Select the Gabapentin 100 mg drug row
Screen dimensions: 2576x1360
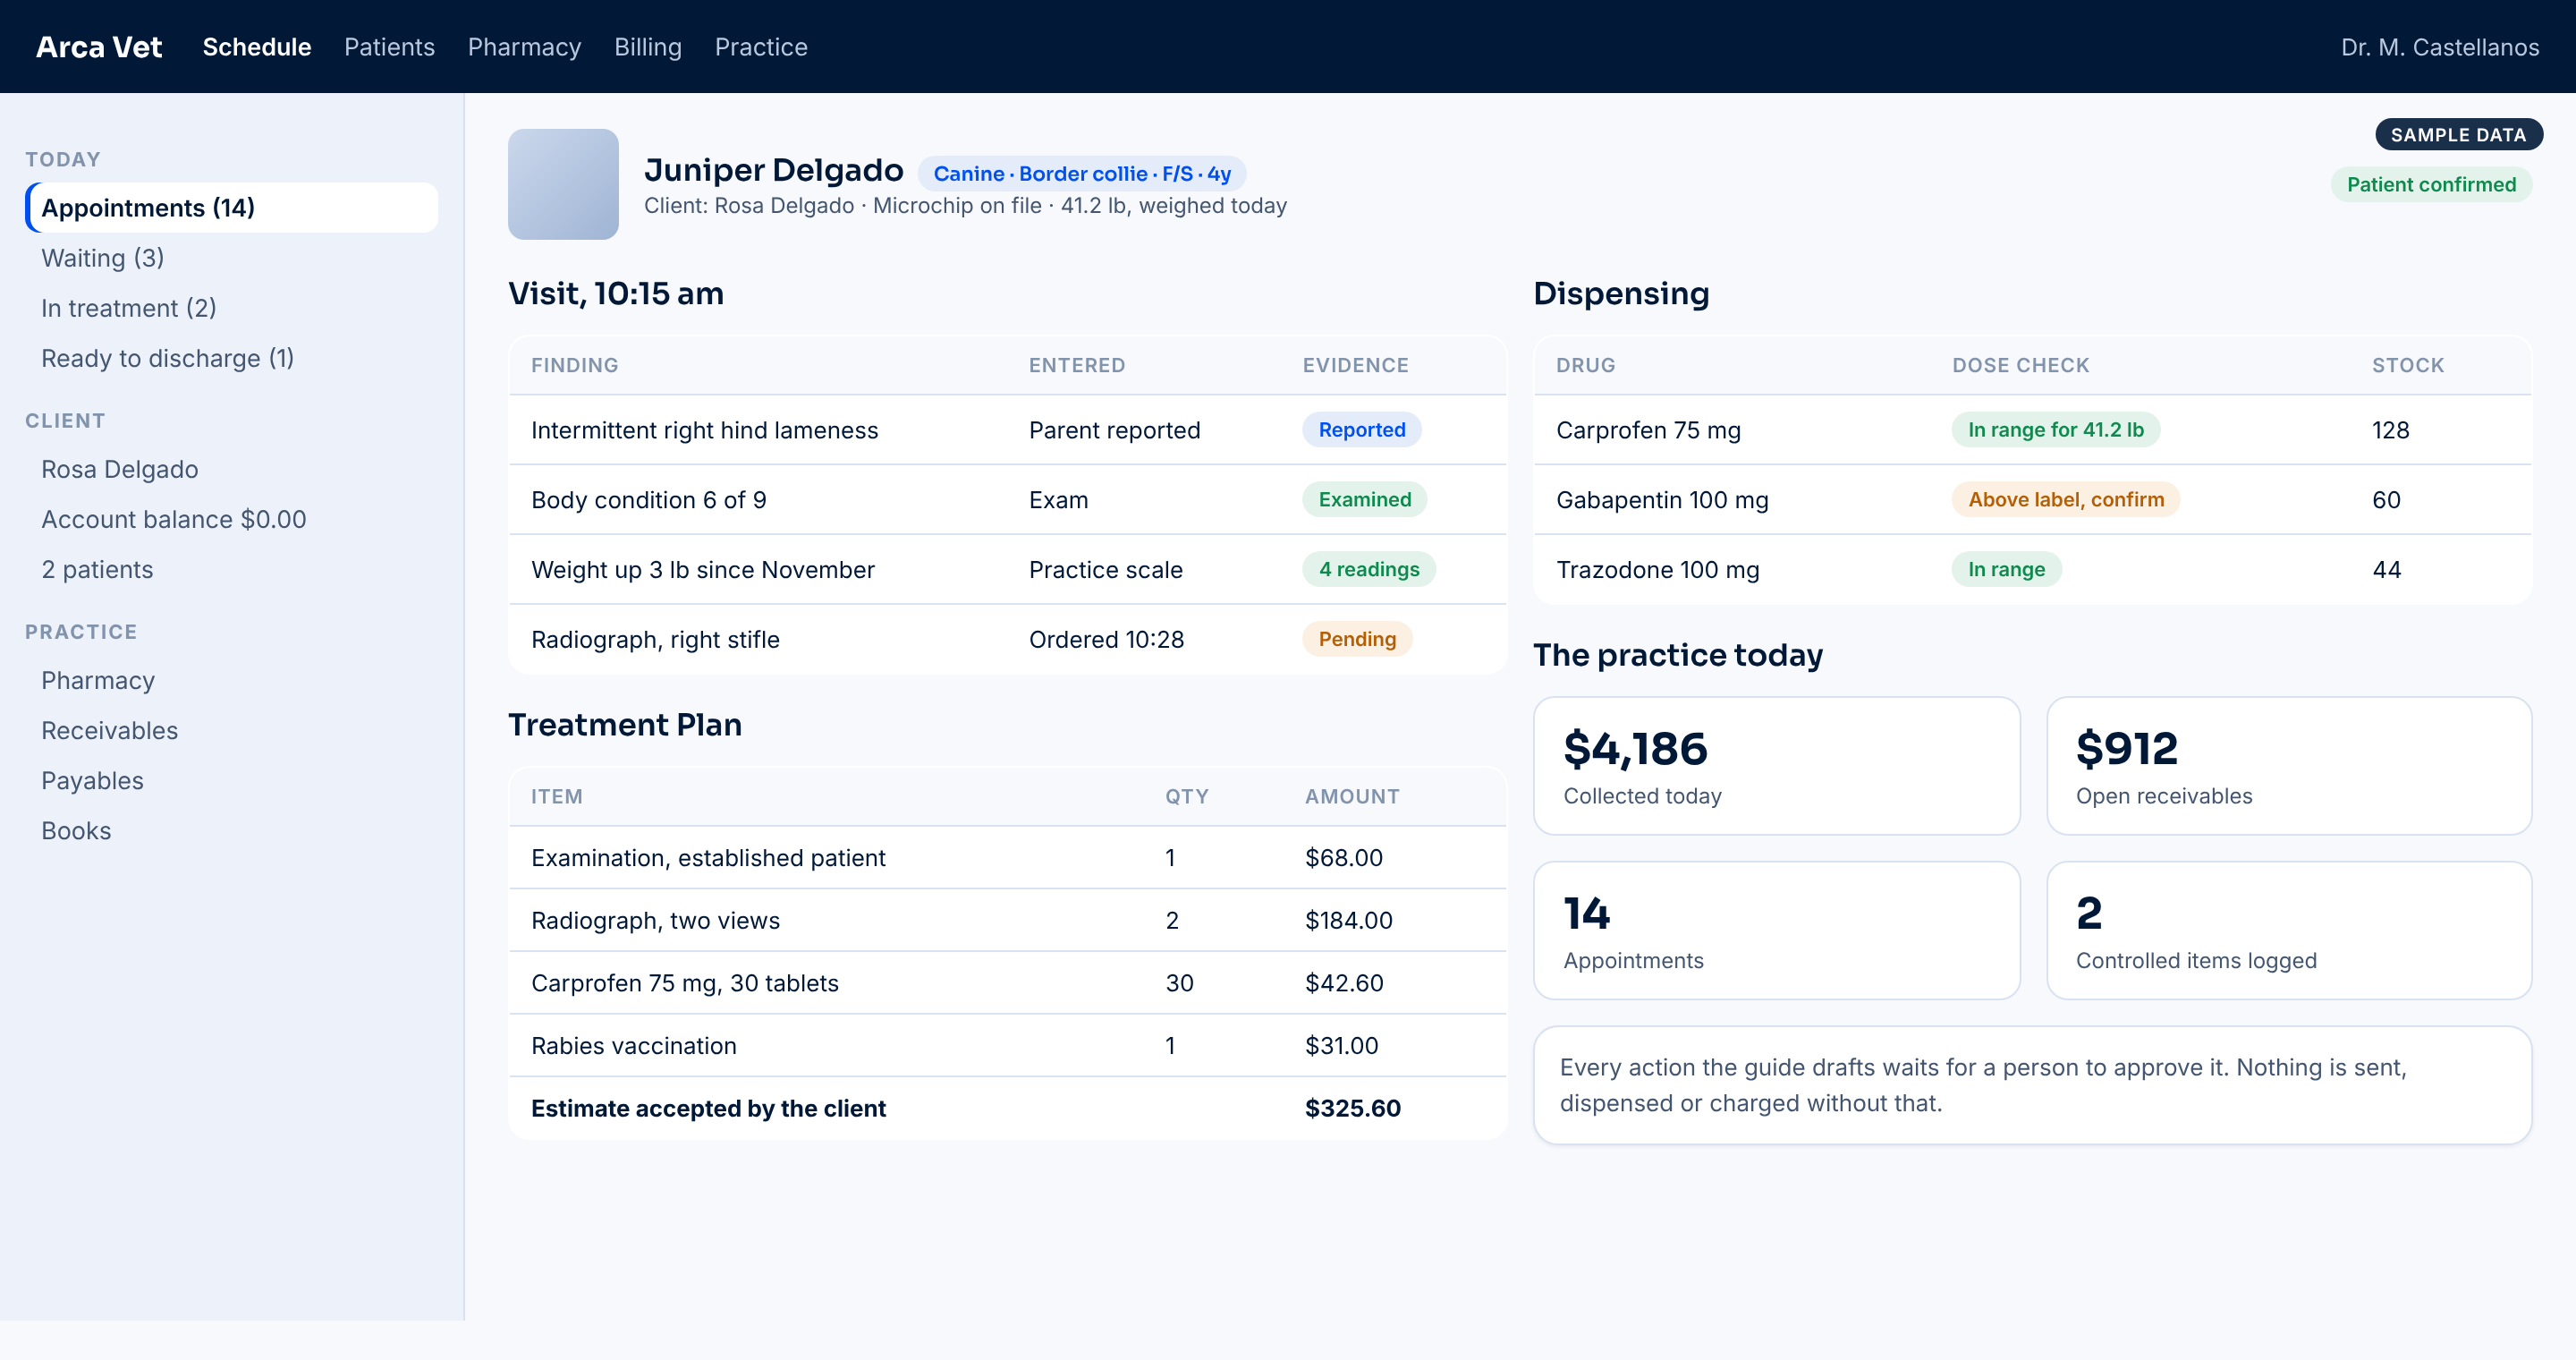(2032, 500)
